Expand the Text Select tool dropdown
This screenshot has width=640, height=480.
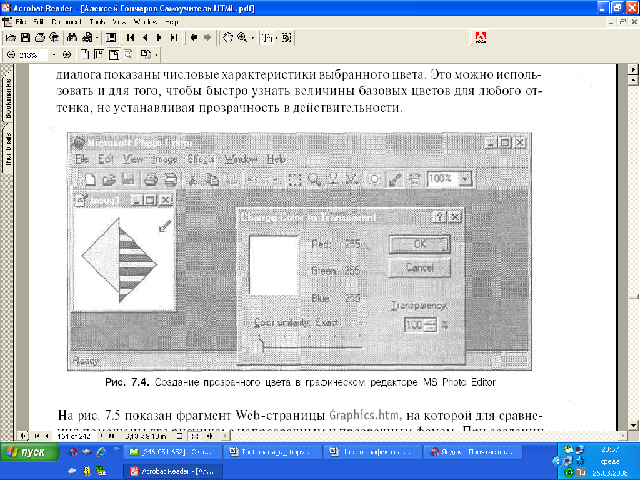[276, 38]
